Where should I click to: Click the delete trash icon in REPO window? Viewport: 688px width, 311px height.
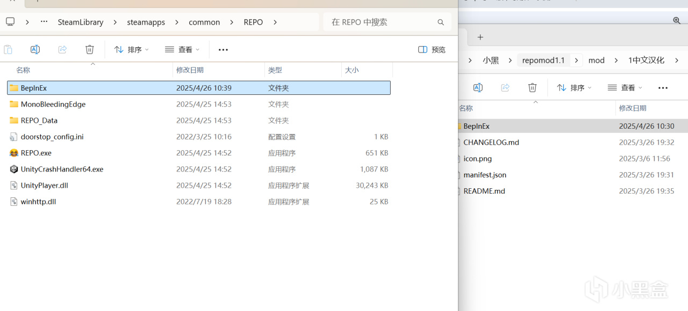pos(90,49)
